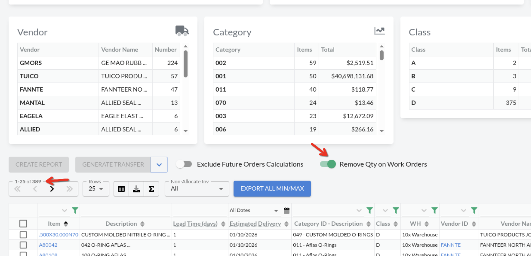Sort by Lead Time column arrows
This screenshot has width=531, height=256.
pos(223,224)
